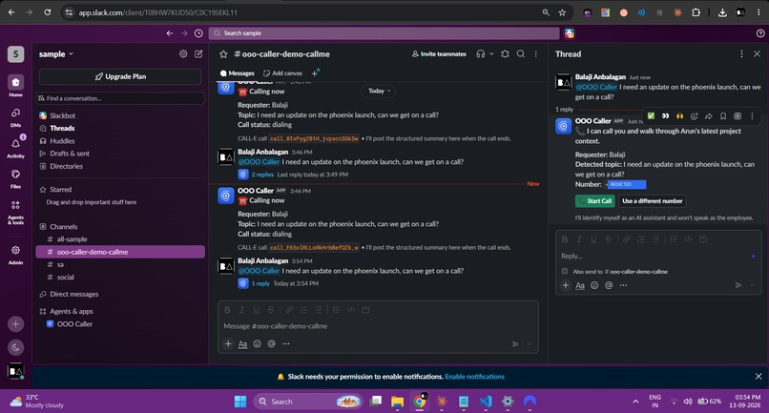Viewport: 769px width, 413px height.
Task: Open huddle headphones icon in channel header
Action: (480, 54)
